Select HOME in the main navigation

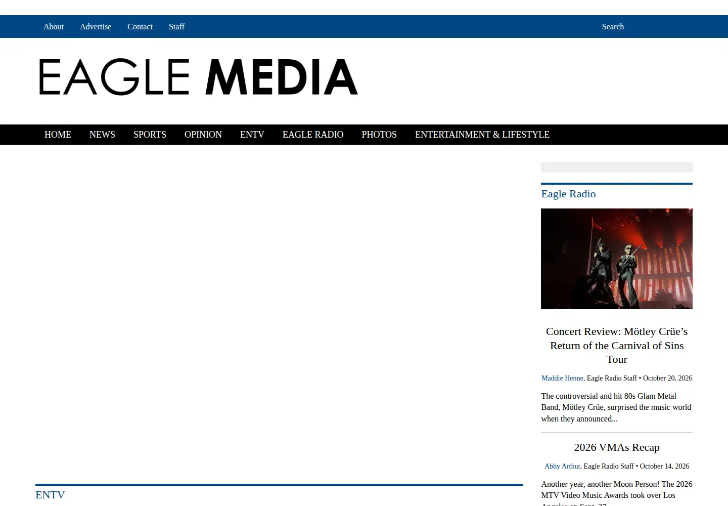tap(58, 135)
